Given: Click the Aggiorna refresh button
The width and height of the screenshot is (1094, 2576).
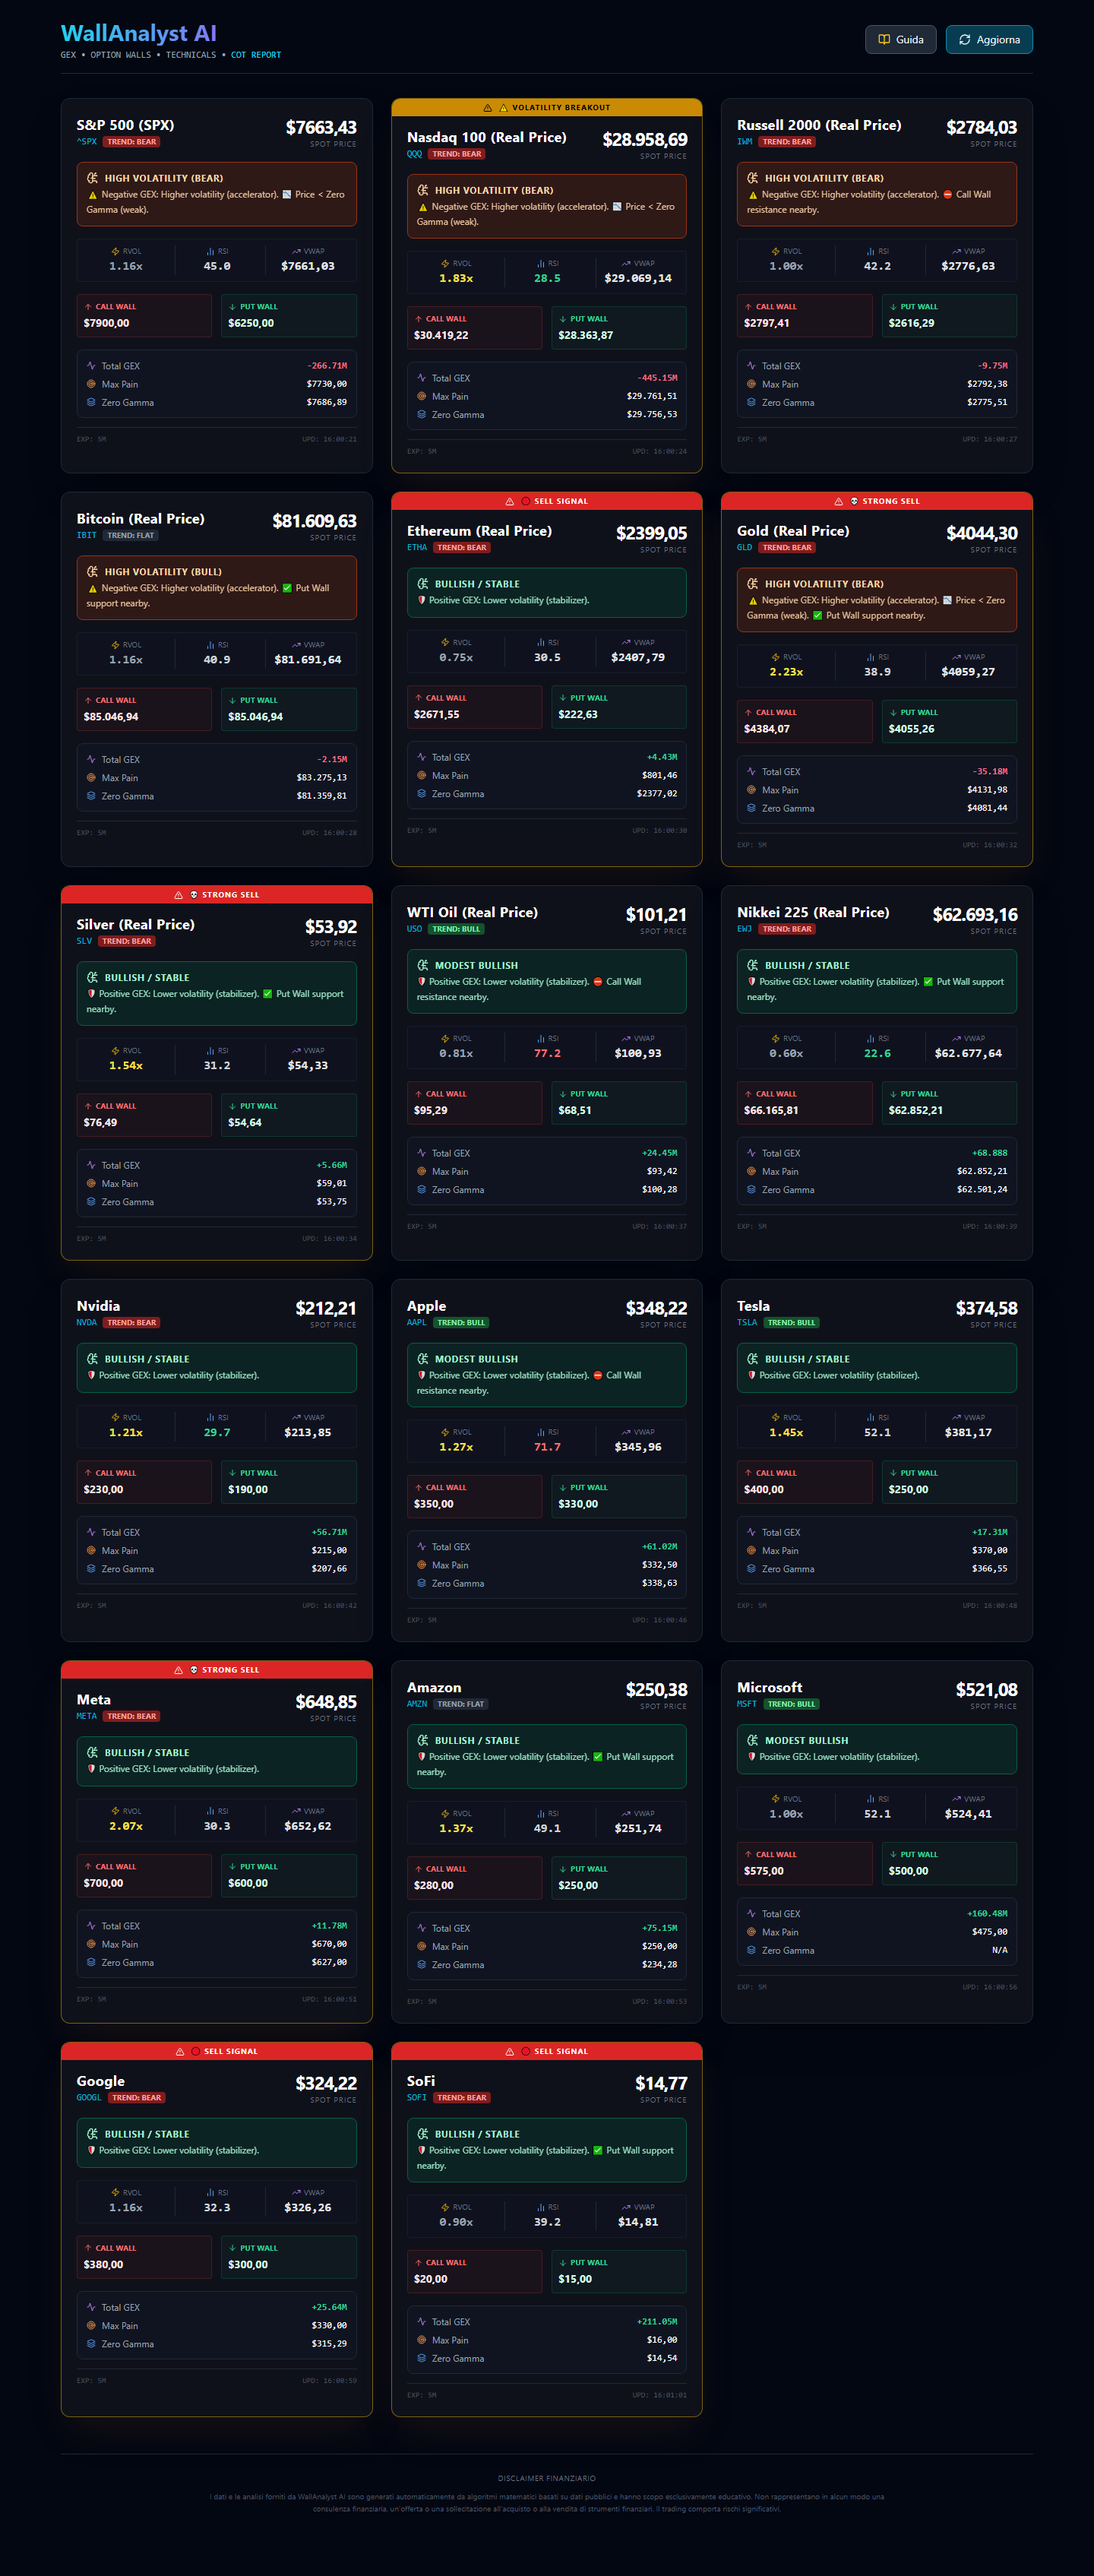Looking at the screenshot, I should [989, 39].
